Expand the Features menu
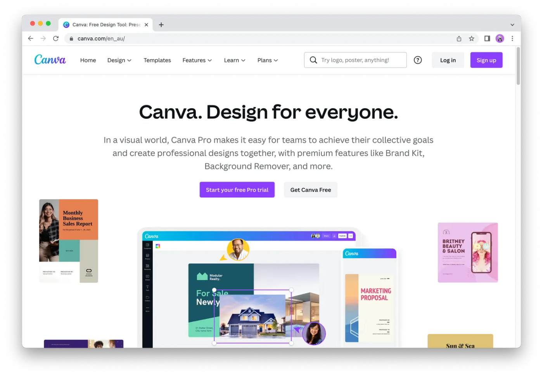 pyautogui.click(x=197, y=60)
